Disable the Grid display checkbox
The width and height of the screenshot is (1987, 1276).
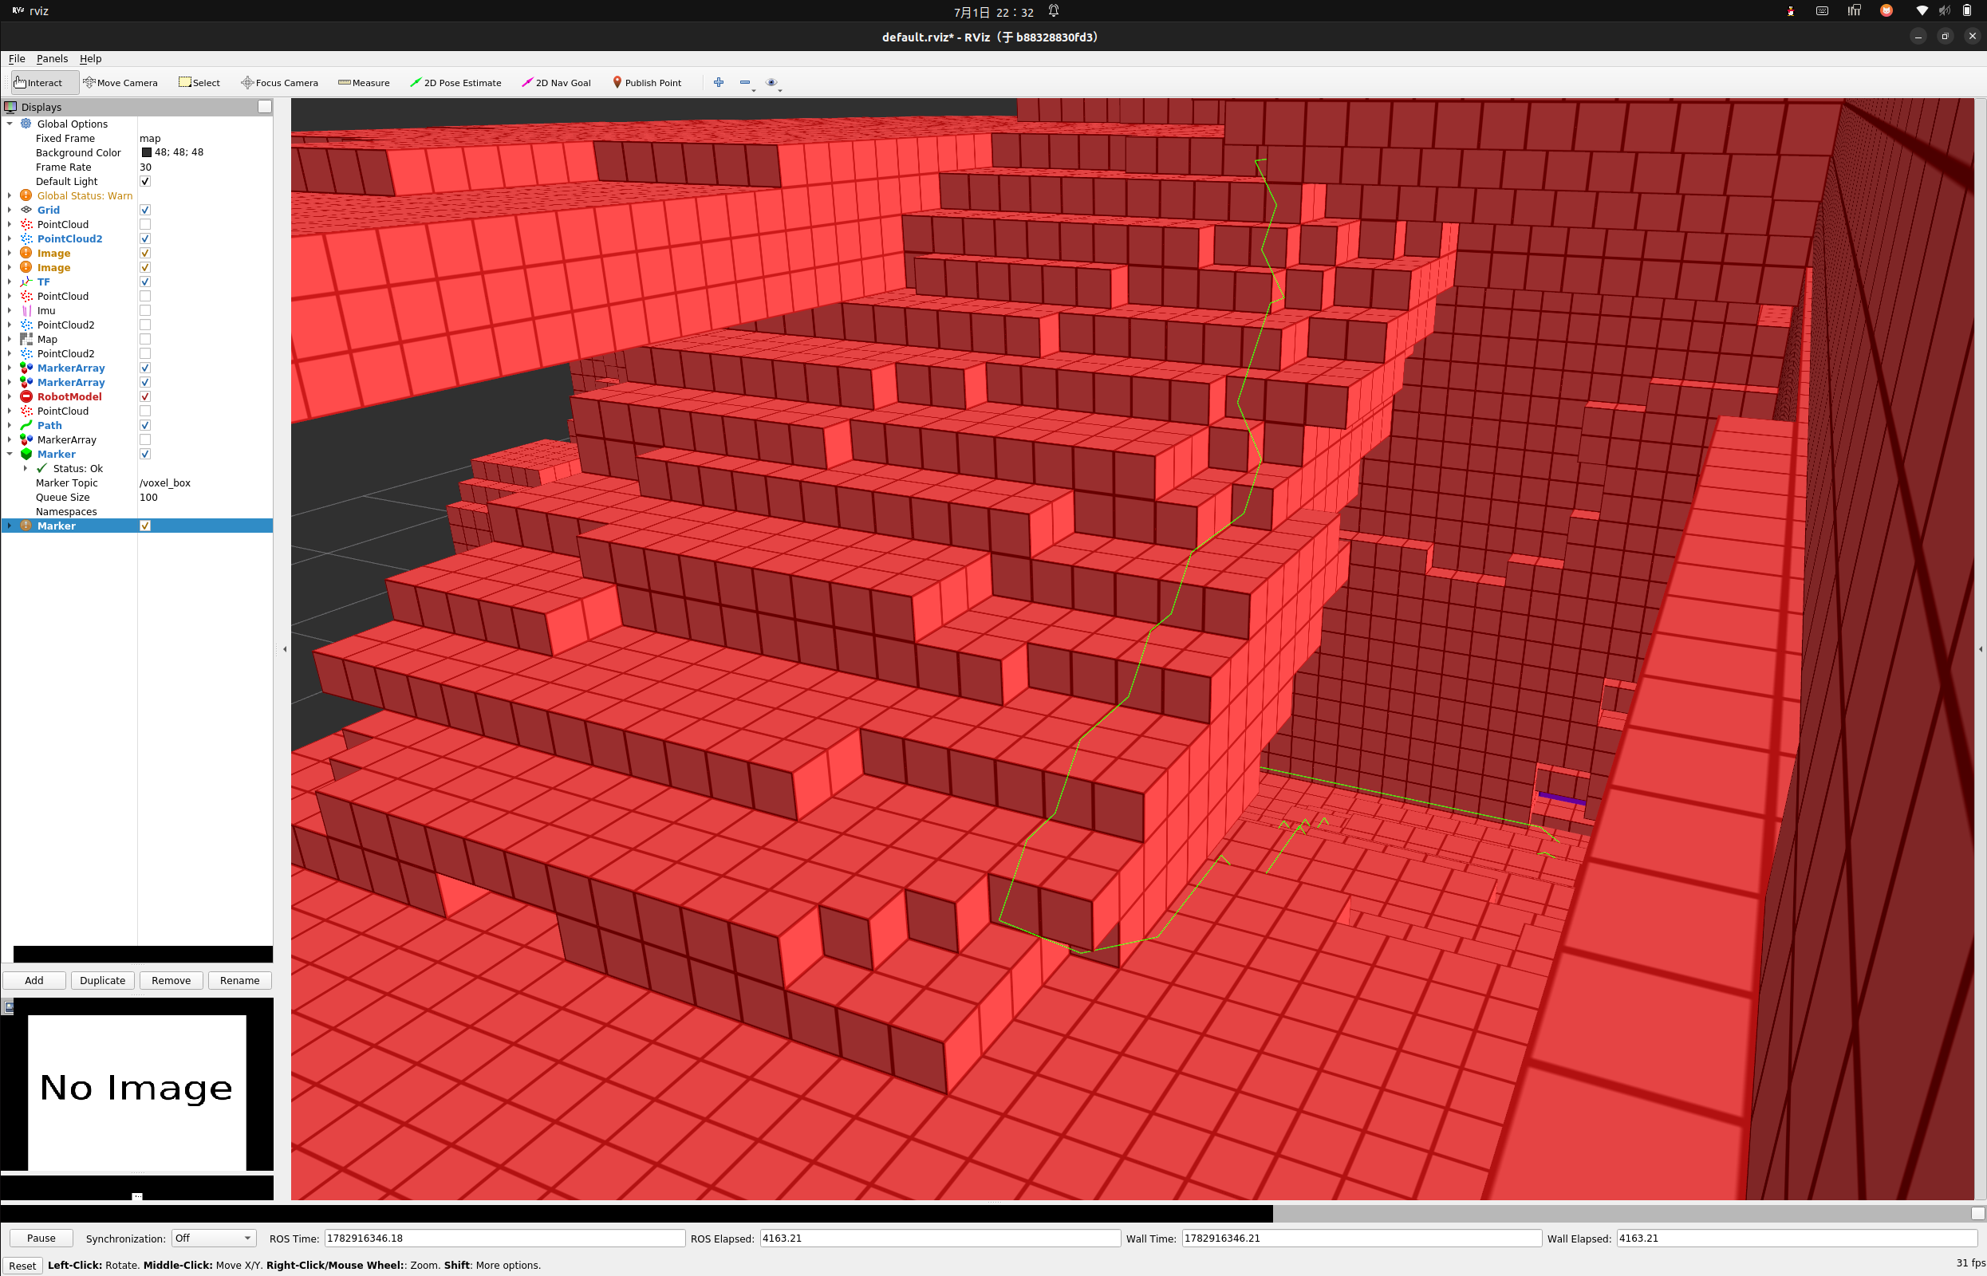click(145, 210)
